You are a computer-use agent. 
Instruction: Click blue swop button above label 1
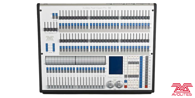(x=61, y=48)
